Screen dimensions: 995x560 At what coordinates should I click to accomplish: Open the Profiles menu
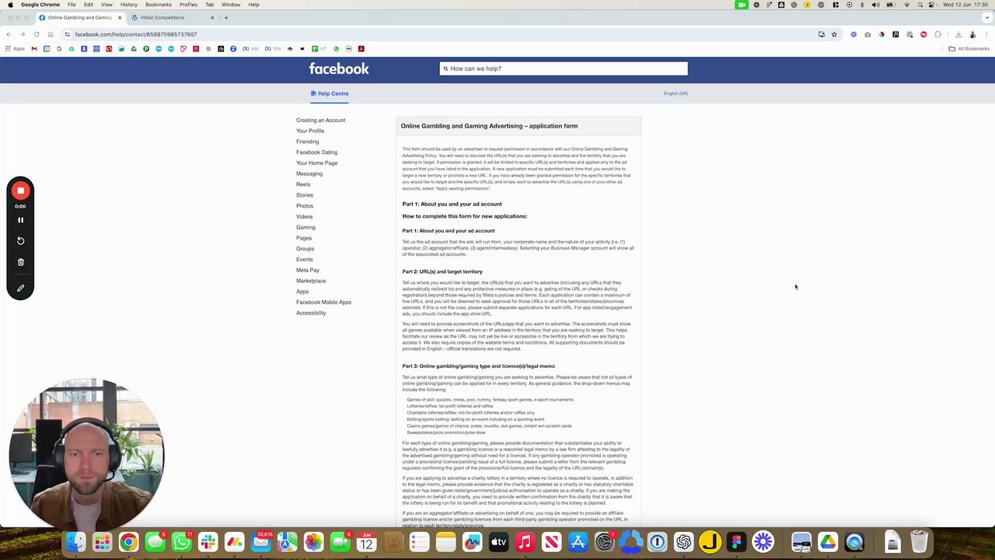[188, 5]
